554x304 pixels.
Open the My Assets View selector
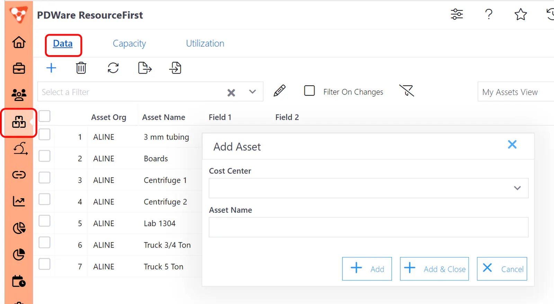[x=516, y=92]
